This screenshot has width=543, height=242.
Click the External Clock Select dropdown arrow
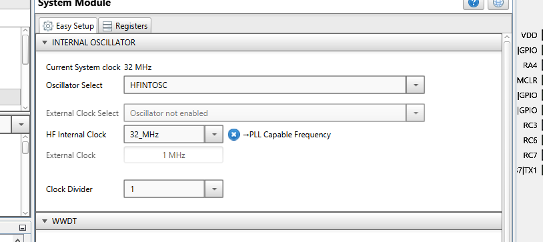click(x=416, y=113)
